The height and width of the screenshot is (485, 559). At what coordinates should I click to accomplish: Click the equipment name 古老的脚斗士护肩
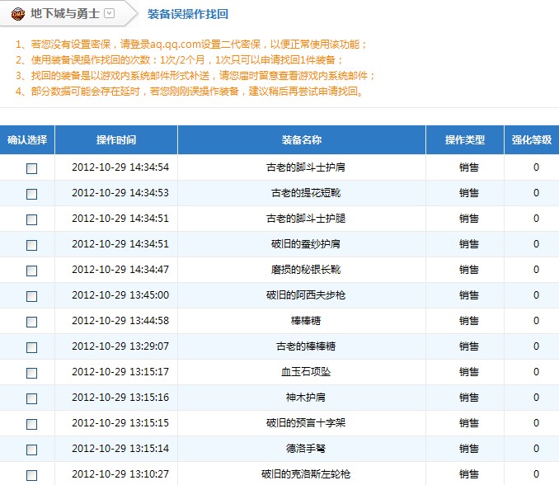(x=306, y=167)
